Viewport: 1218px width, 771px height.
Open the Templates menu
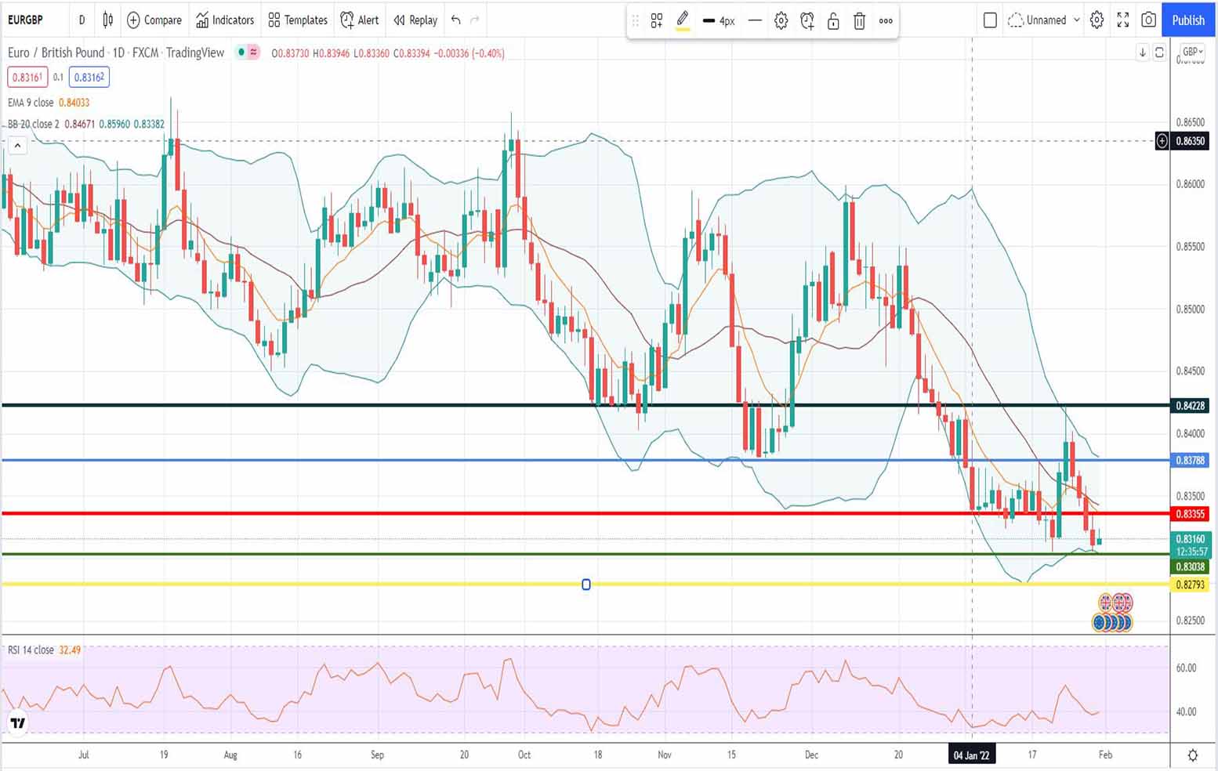298,20
